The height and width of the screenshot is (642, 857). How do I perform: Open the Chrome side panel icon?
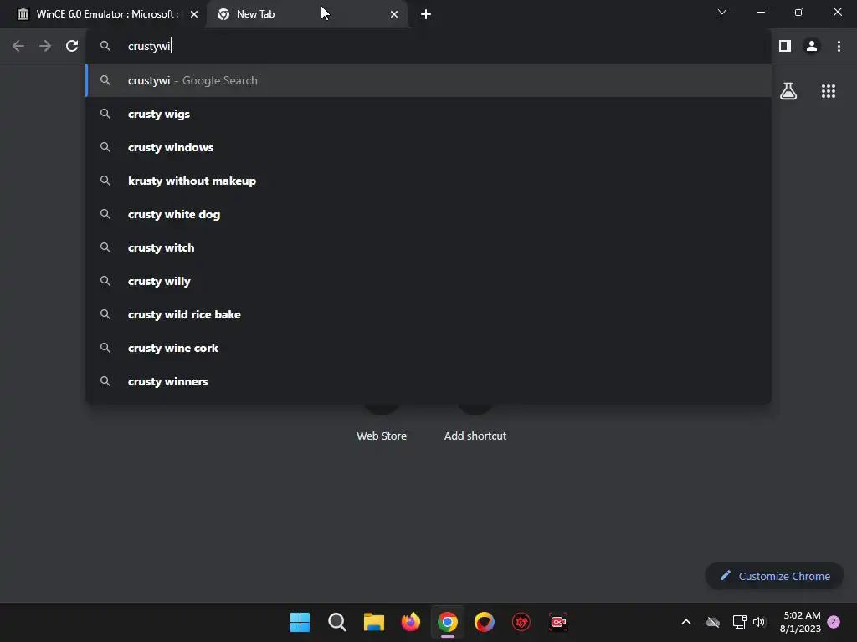785,47
